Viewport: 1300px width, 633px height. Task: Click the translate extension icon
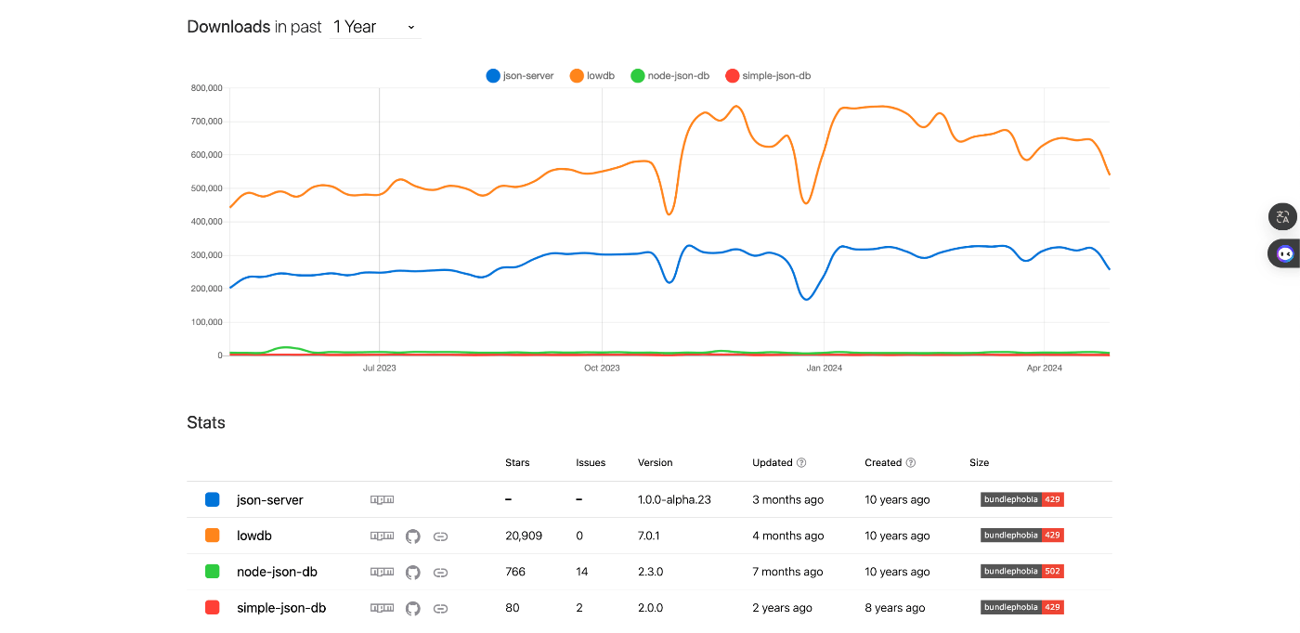point(1282,217)
